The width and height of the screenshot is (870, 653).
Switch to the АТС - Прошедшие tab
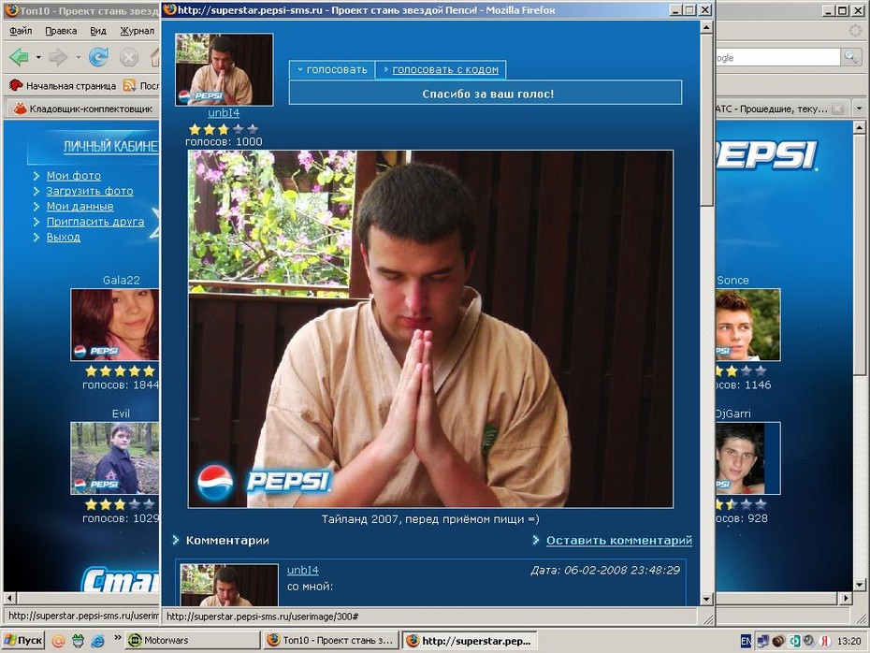tap(780, 109)
